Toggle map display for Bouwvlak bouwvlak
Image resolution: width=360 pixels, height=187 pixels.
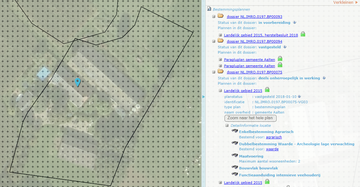235,167
